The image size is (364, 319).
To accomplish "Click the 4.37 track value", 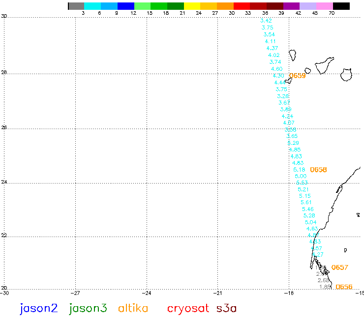I will pos(272,48).
